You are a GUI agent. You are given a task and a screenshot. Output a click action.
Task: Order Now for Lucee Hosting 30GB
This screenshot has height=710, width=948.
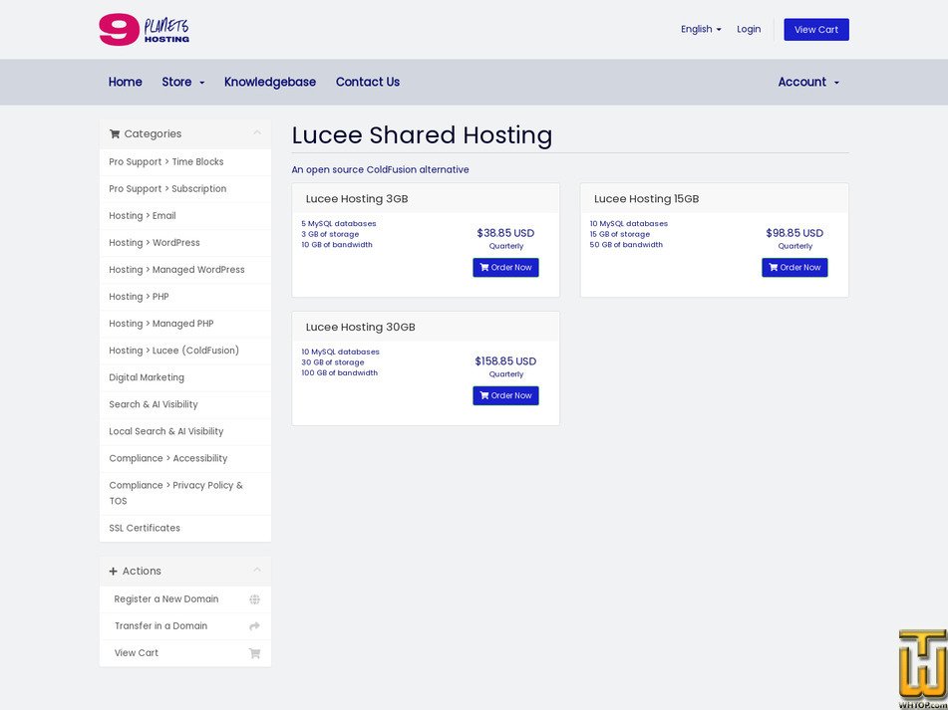[x=505, y=396]
